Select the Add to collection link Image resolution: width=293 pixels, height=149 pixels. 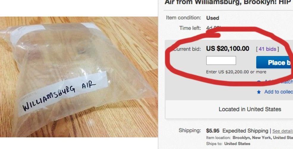click(279, 92)
